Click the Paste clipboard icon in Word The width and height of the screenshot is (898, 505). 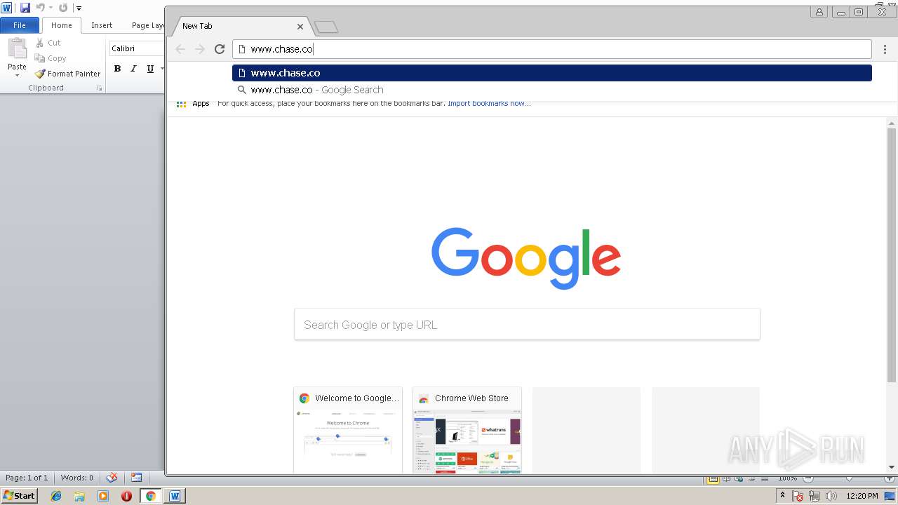pos(17,49)
